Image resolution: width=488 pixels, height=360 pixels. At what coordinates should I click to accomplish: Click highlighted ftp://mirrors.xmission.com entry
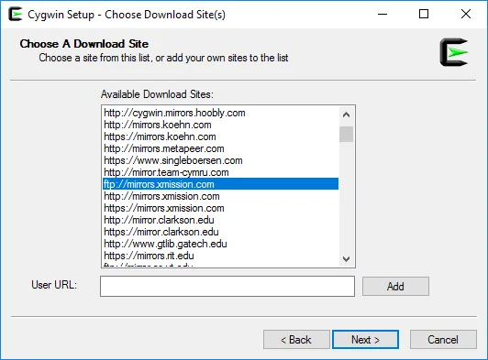pyautogui.click(x=221, y=184)
